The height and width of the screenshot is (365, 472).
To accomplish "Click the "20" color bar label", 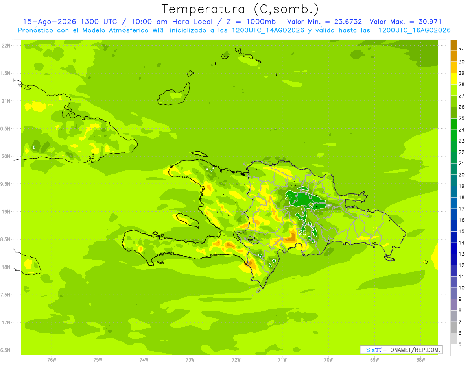I will 462,175.
